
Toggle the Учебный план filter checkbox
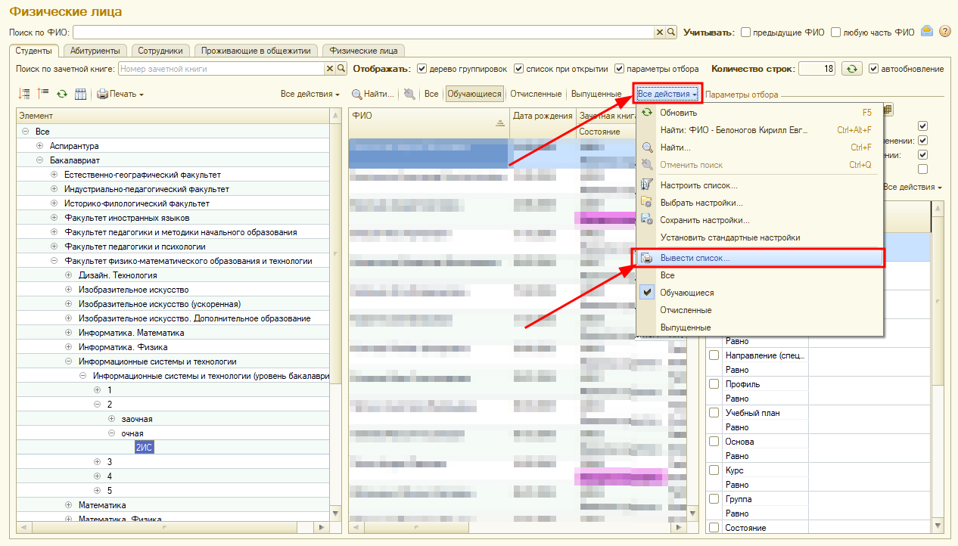[x=714, y=413]
